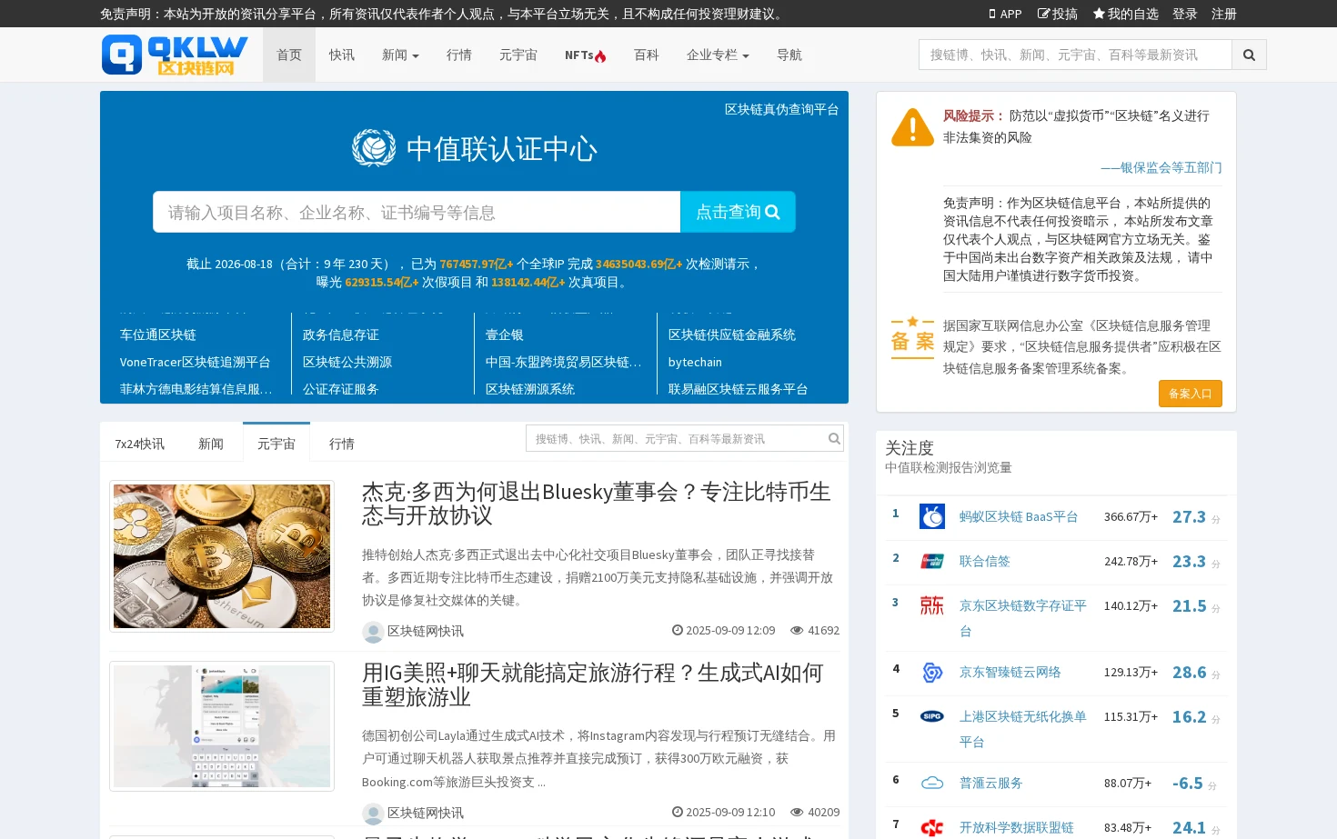Click the 开放科学数据联盟链 logo icon
This screenshot has height=839, width=1337.
tap(932, 827)
